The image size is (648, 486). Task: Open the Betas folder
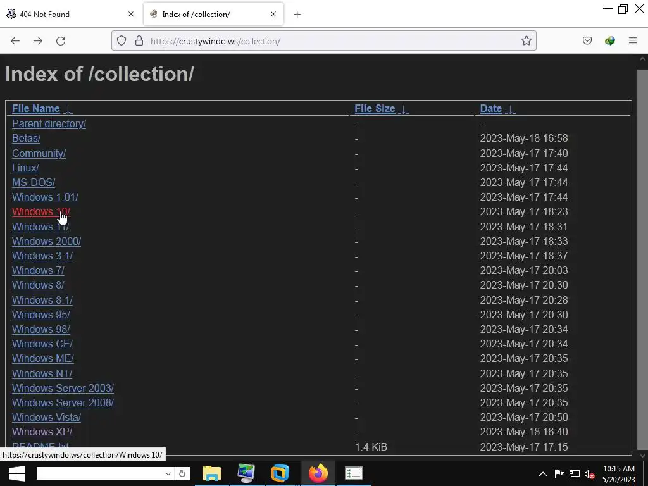[x=27, y=138]
